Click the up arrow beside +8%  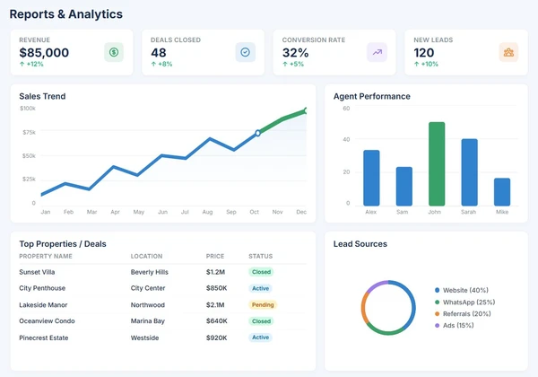(153, 65)
